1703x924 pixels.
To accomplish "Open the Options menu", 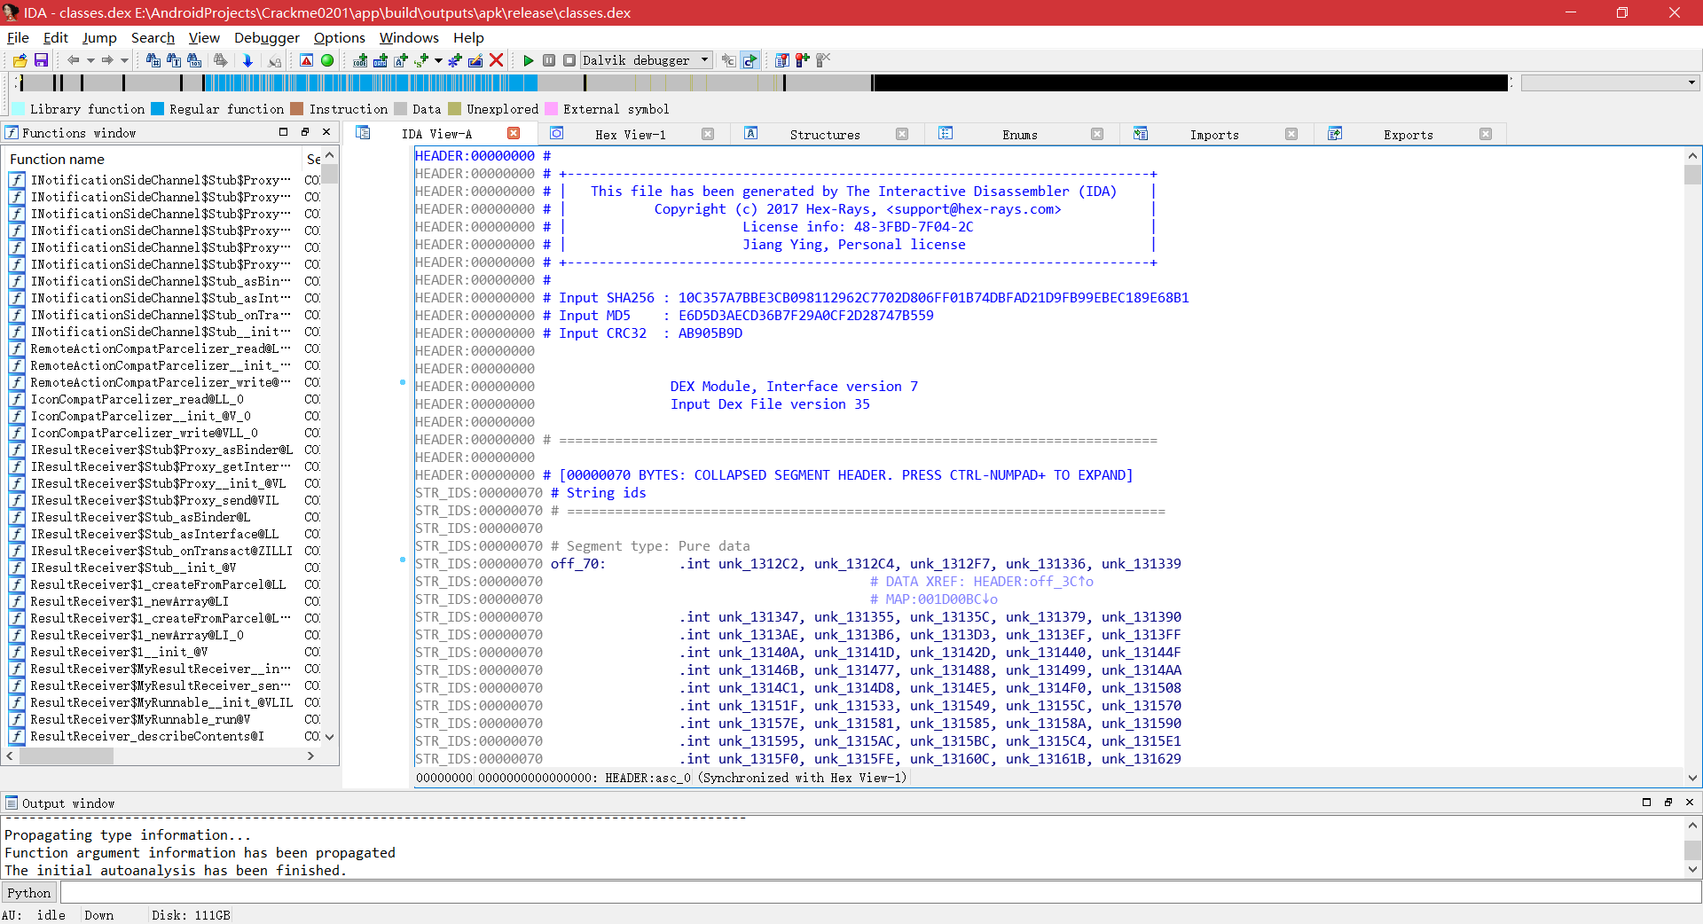I will [x=339, y=37].
